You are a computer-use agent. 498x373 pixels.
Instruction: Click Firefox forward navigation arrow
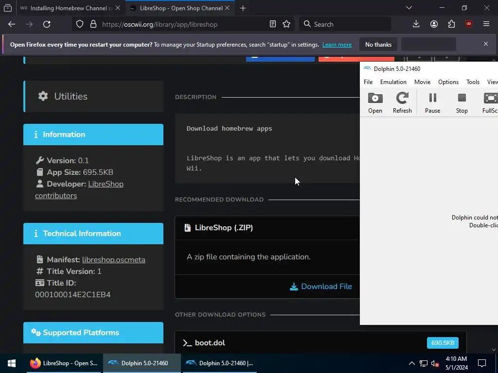tap(29, 24)
